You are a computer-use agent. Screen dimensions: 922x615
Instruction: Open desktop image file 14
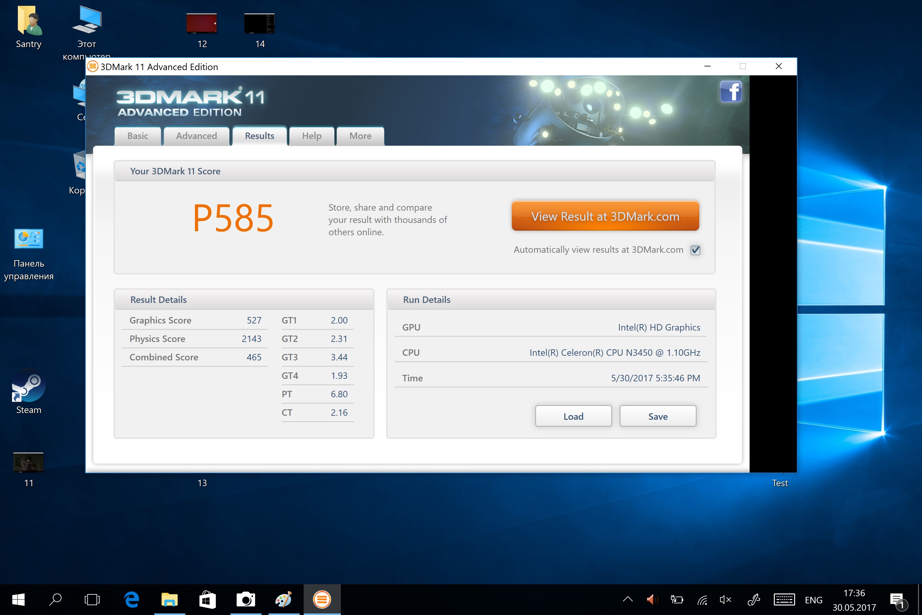(x=259, y=31)
